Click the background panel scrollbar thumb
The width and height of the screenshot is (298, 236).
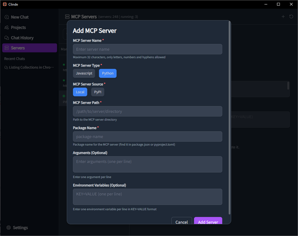[x=288, y=85]
